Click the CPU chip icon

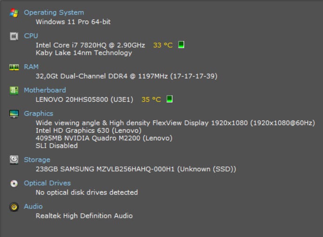click(x=14, y=36)
